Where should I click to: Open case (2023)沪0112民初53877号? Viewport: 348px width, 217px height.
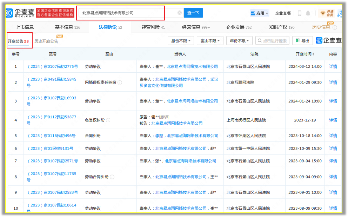click(52, 120)
